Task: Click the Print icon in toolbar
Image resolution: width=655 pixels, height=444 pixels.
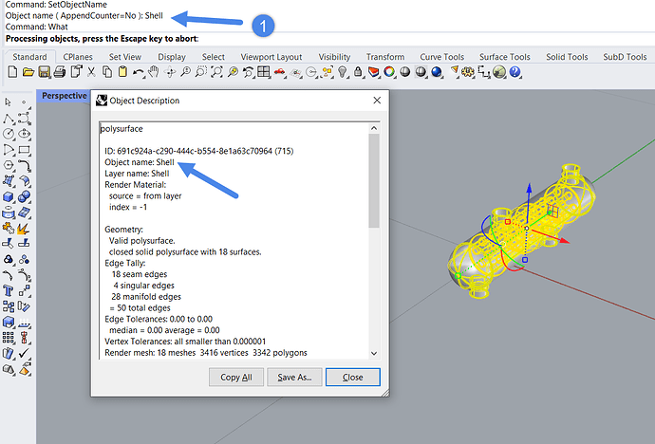Action: (58, 72)
